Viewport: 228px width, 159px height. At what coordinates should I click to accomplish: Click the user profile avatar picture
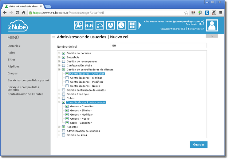point(212,26)
